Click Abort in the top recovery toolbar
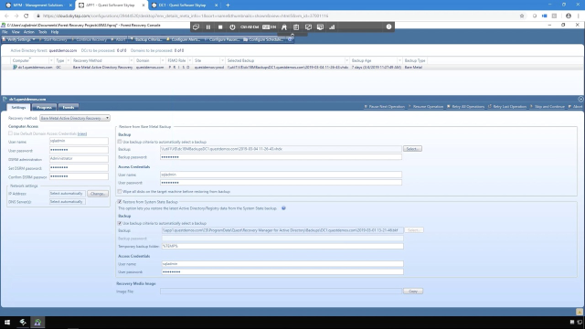The image size is (585, 329). tap(118, 39)
